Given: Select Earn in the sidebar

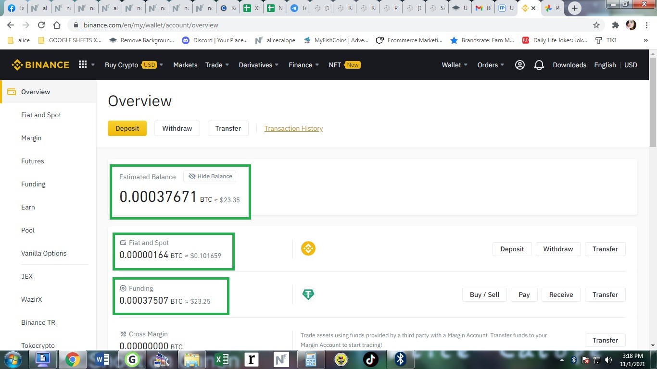Looking at the screenshot, I should tap(28, 207).
